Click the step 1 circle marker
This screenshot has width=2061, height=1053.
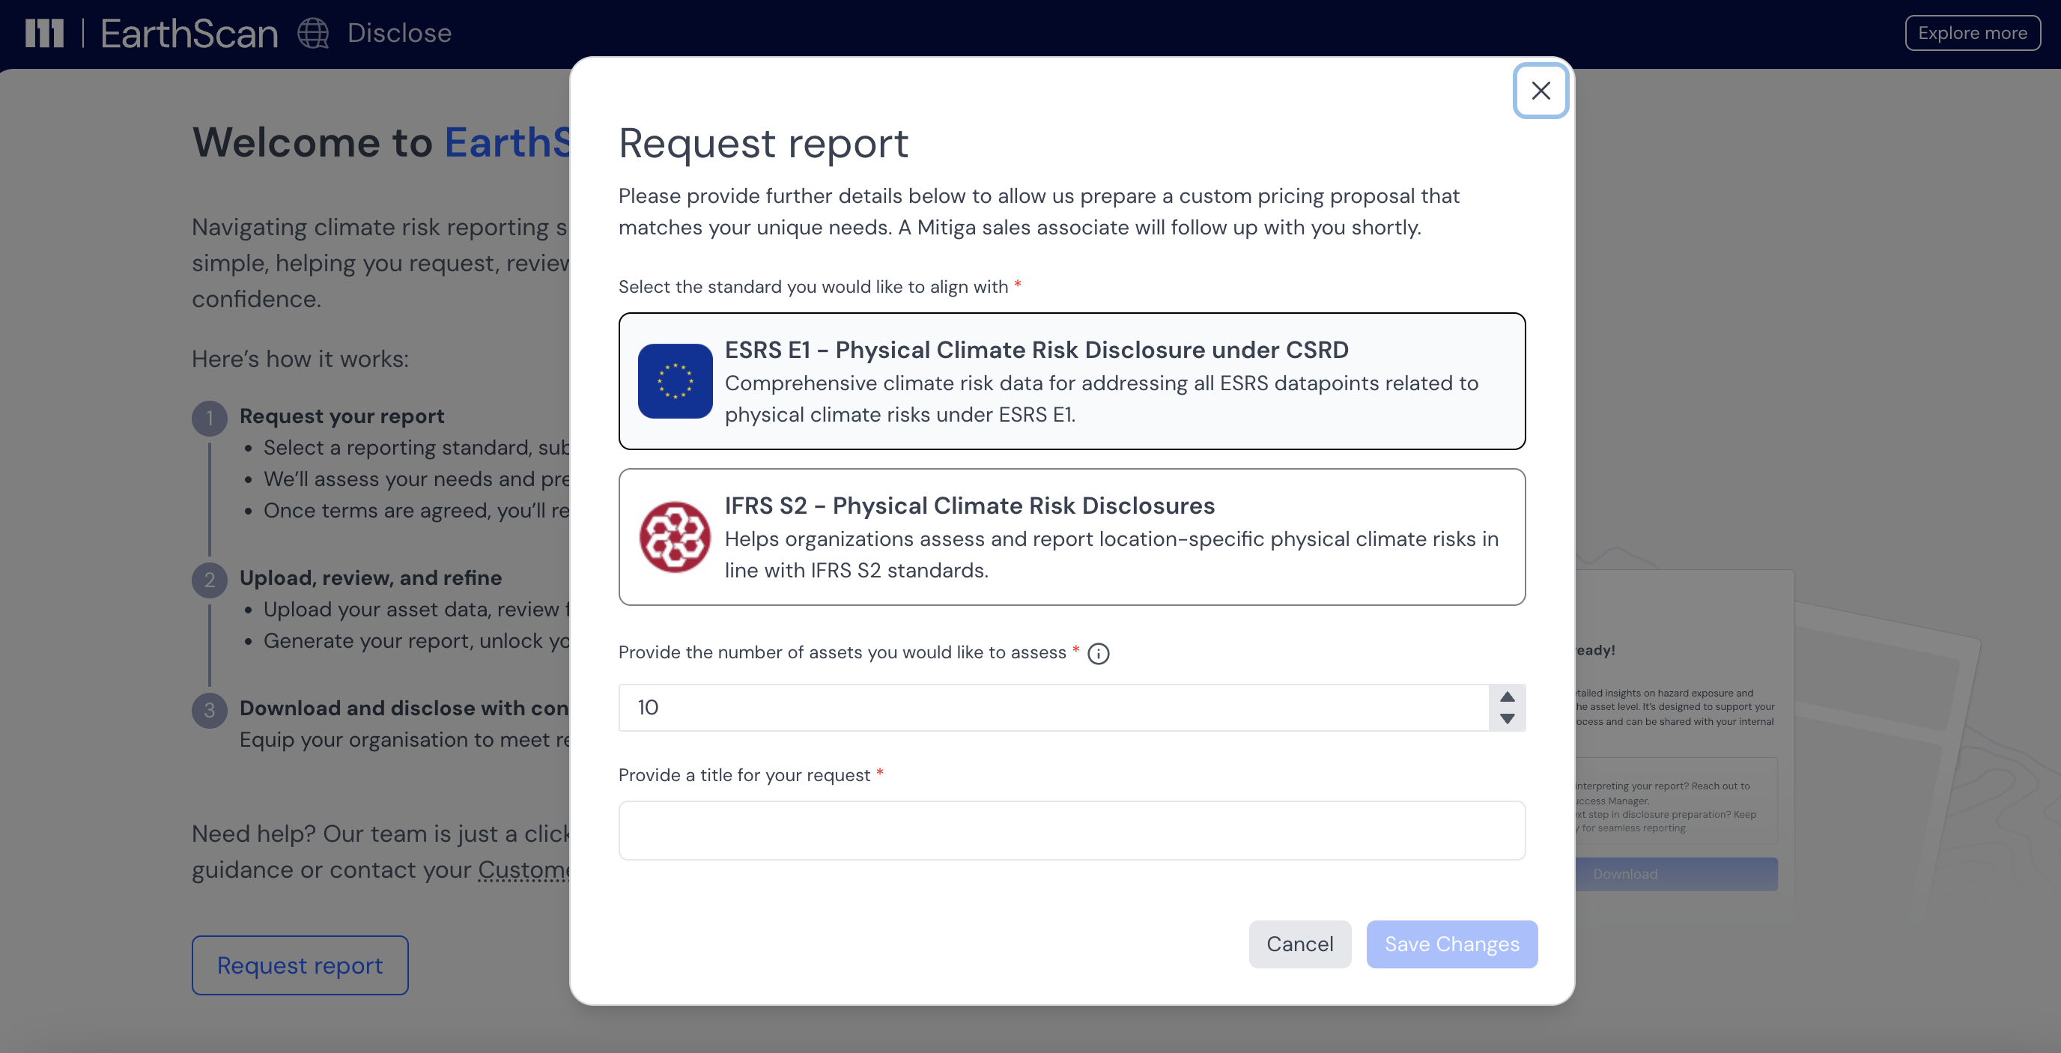pyautogui.click(x=210, y=418)
